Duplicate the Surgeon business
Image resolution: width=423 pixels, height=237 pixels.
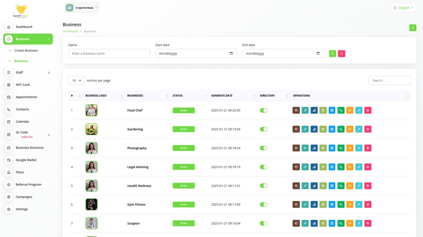[x=296, y=223]
